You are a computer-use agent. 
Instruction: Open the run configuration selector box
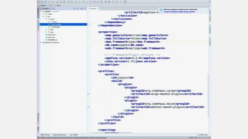click(x=88, y=2)
